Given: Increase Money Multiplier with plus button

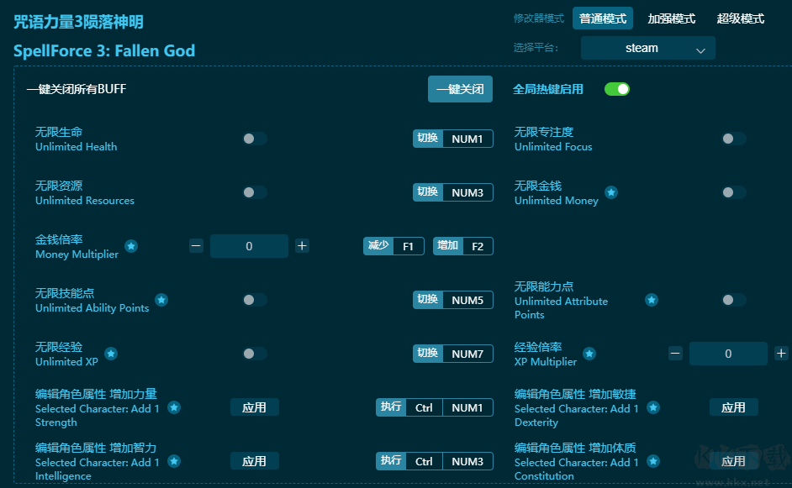Looking at the screenshot, I should [x=302, y=246].
